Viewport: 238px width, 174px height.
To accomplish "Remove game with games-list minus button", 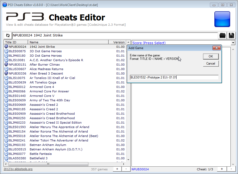I will pyautogui.click(x=126, y=169).
